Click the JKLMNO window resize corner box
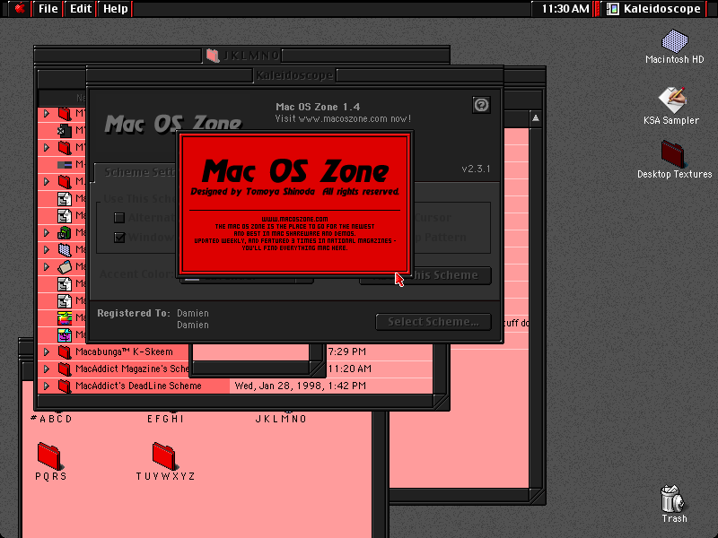This screenshot has height=538, width=718. (442, 402)
